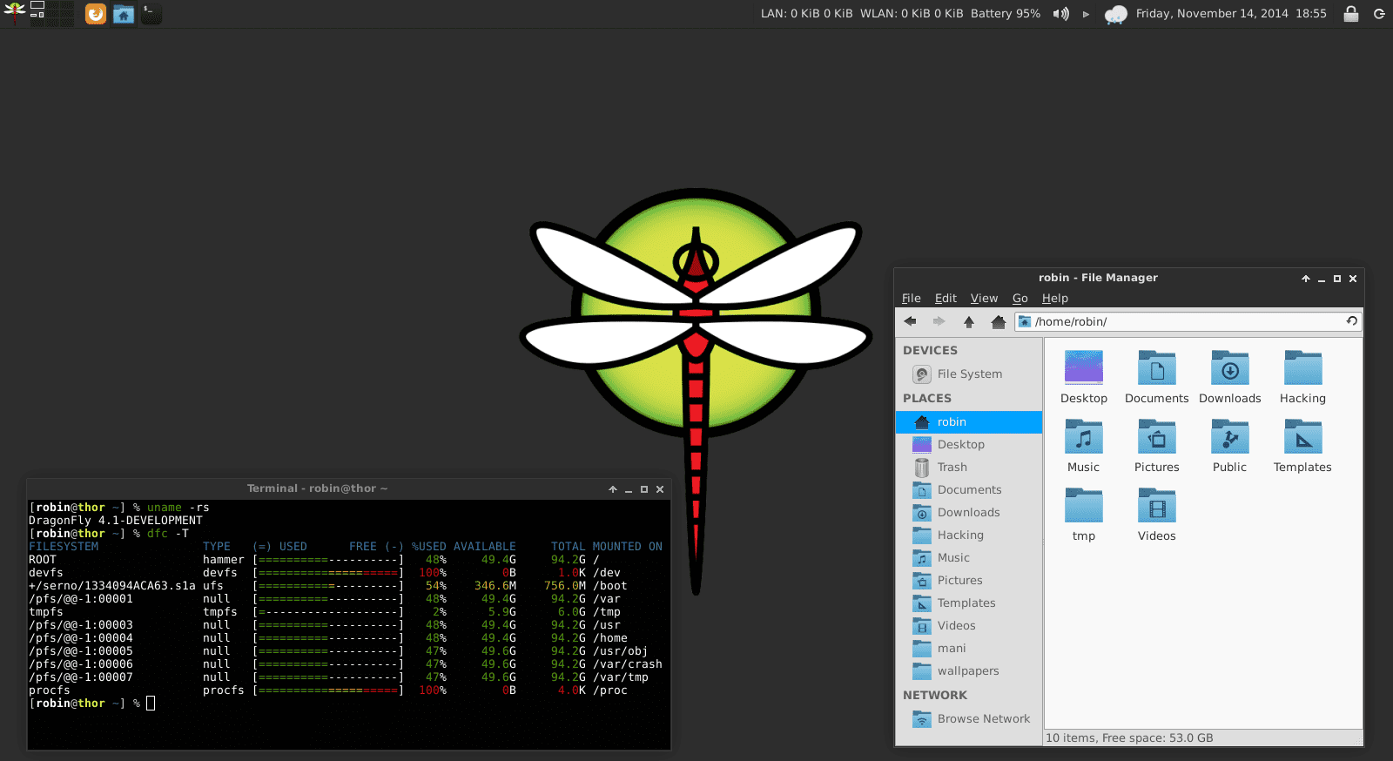
Task: Click the lock screen icon
Action: (1351, 14)
